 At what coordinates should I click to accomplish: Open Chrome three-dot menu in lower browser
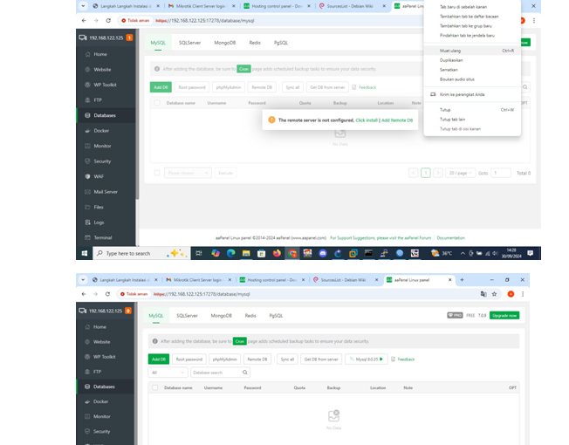point(523,294)
